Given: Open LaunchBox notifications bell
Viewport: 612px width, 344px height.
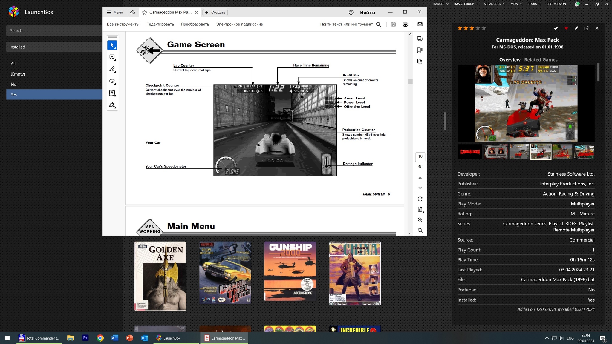Looking at the screenshot, I should (577, 4).
